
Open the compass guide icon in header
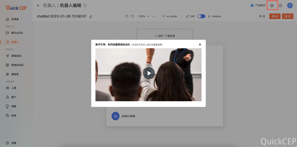[x=272, y=6]
